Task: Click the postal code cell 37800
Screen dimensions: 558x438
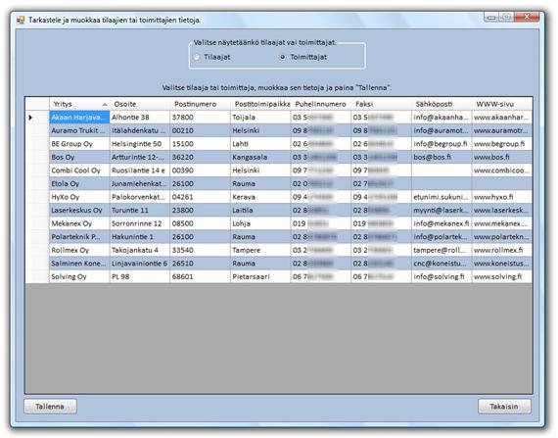Action: pos(201,118)
